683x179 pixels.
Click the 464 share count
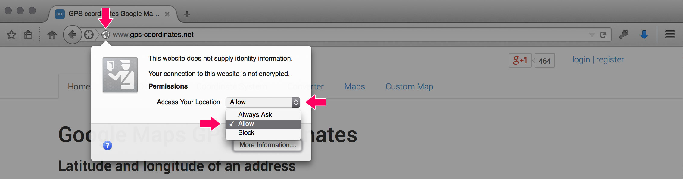click(x=544, y=61)
